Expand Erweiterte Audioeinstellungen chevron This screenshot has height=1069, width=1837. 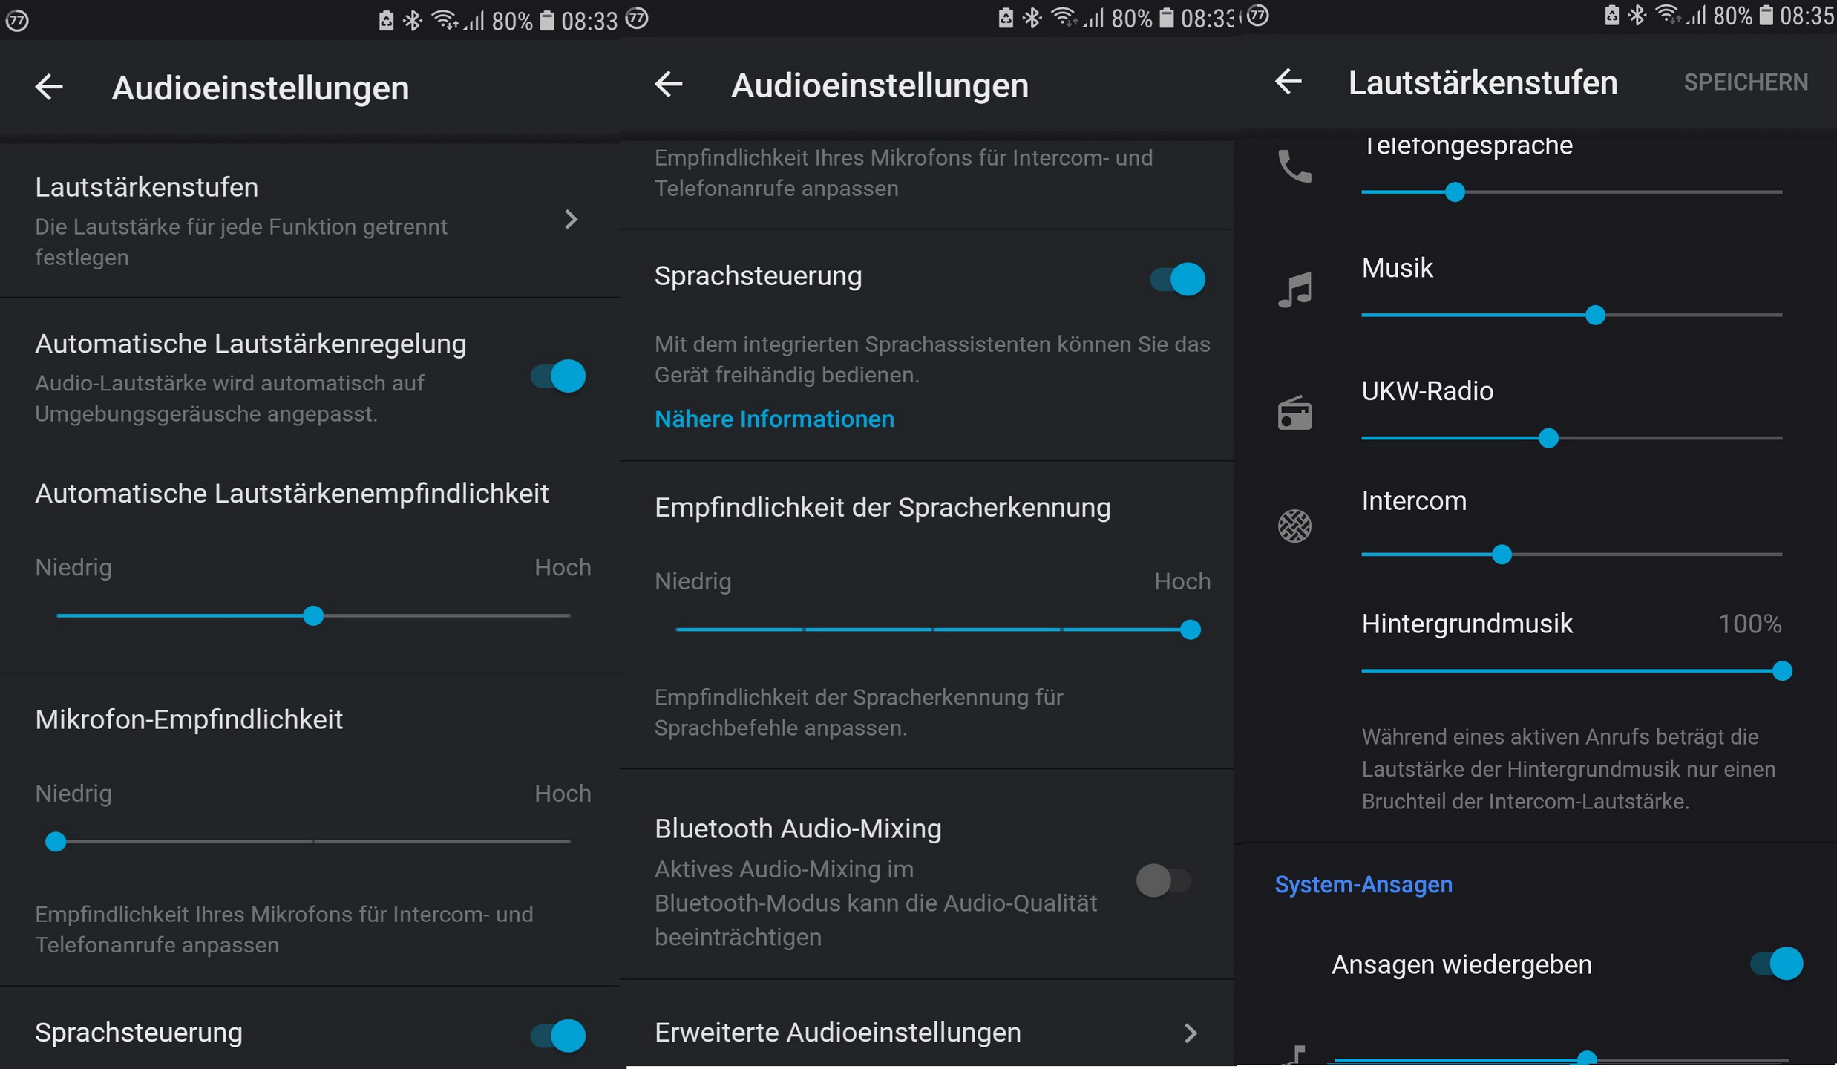pyautogui.click(x=1191, y=1033)
